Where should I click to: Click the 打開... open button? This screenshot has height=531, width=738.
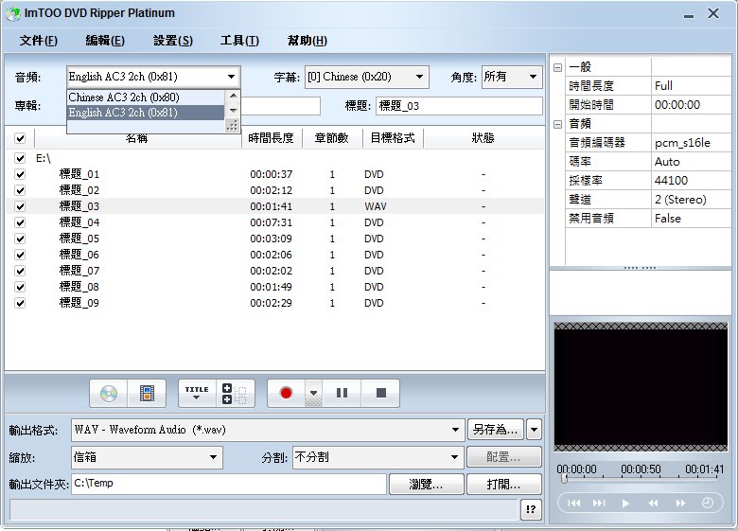pos(504,485)
